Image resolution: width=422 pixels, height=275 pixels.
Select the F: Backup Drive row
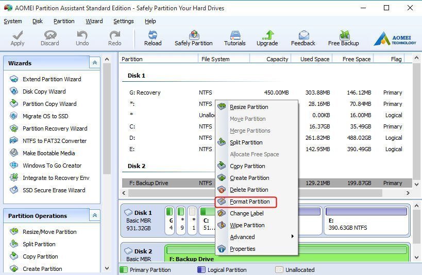tap(267, 183)
